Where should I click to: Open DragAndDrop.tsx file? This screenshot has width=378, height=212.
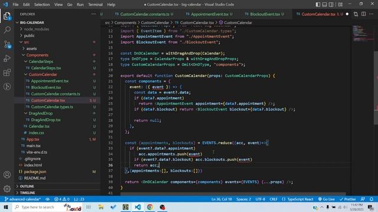tap(46, 120)
